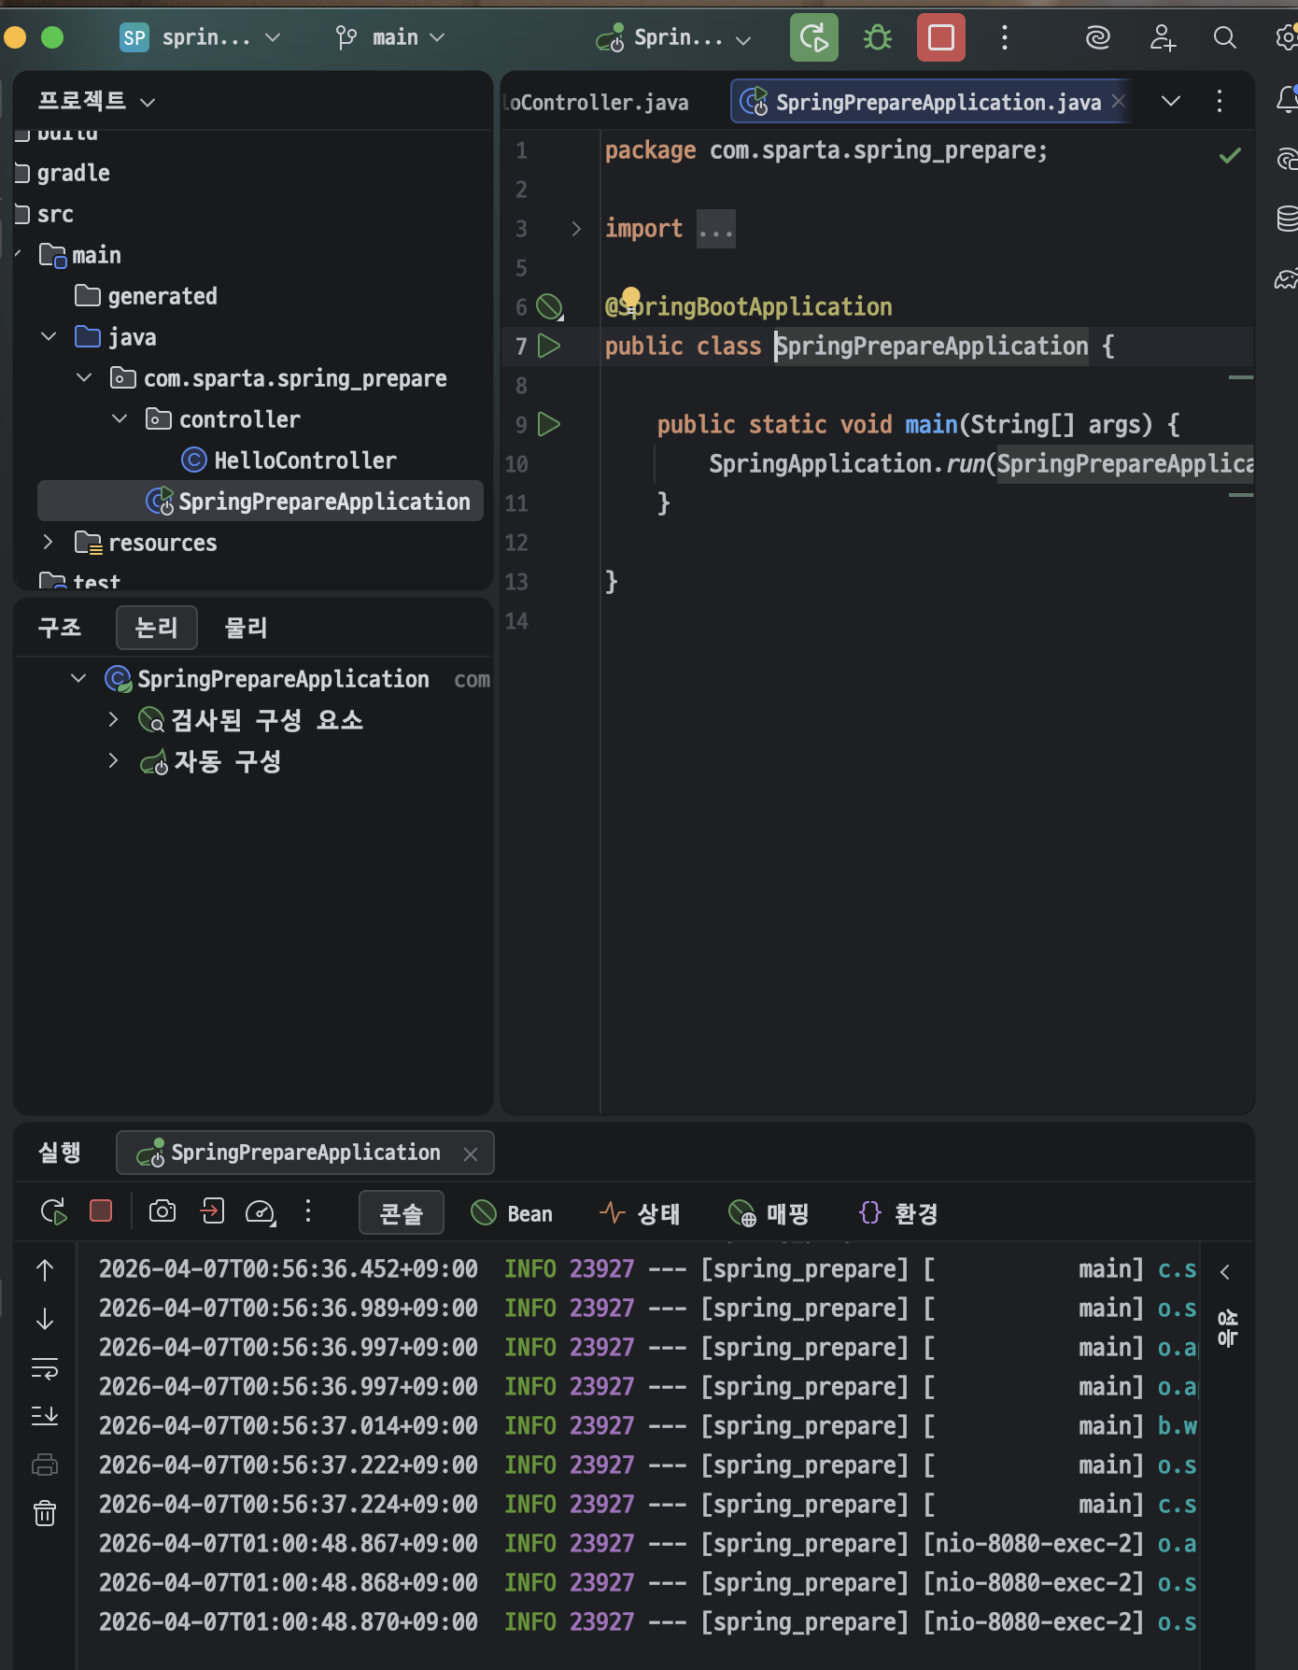Toggle scroll to end of console

point(45,1417)
